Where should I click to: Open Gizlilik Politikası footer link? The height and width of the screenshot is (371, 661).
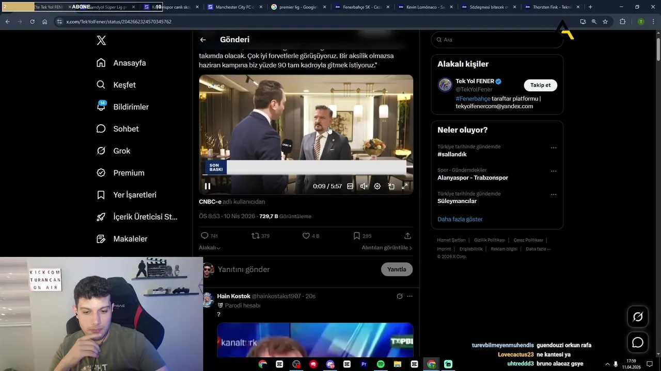coord(489,240)
